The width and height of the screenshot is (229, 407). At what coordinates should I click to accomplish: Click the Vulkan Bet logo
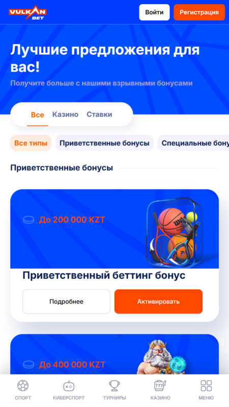click(x=27, y=12)
